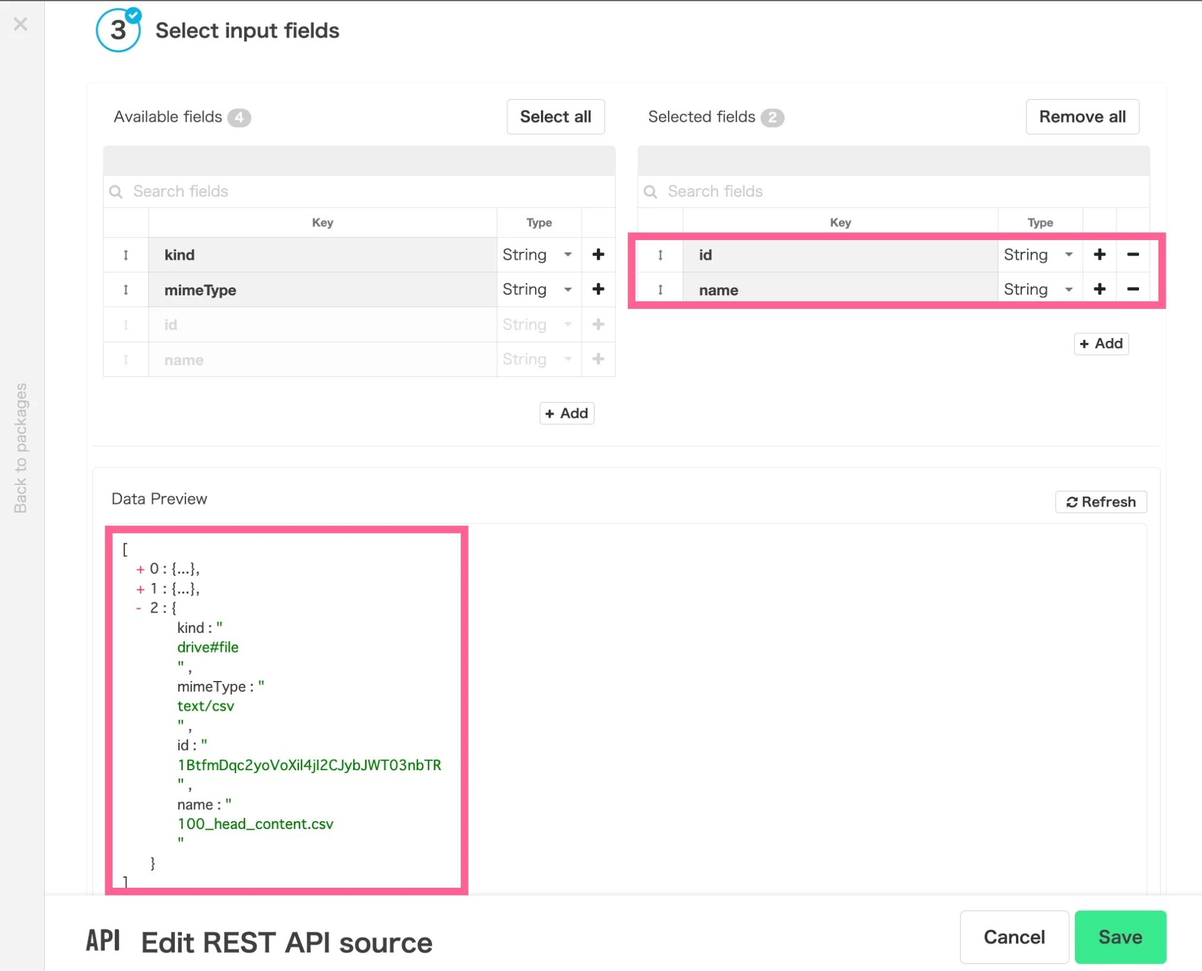Image resolution: width=1202 pixels, height=971 pixels.
Task: Click the search icon in Available fields
Action: (116, 192)
